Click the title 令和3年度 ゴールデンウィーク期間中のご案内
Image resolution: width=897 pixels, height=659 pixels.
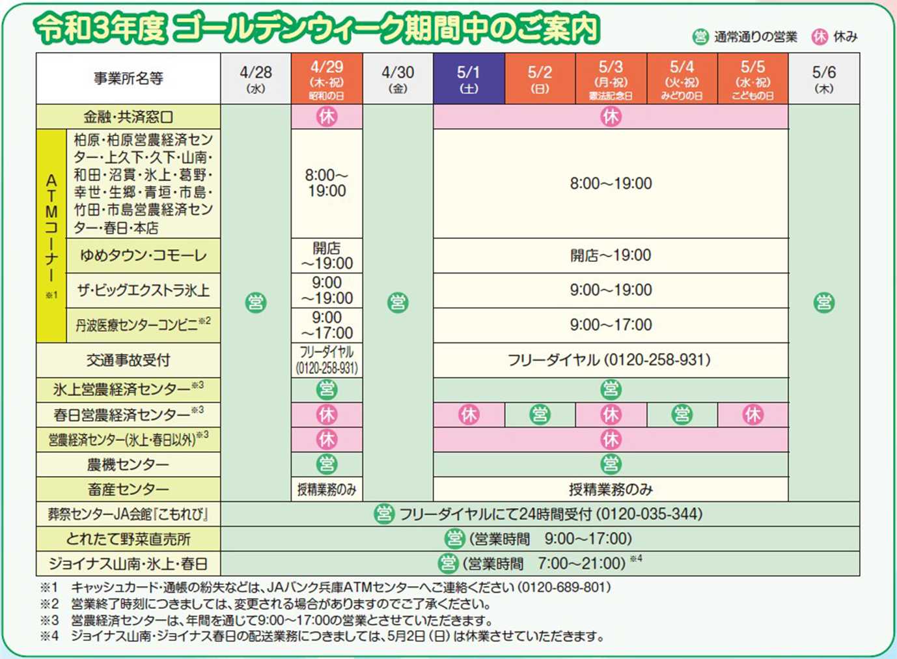(x=317, y=28)
